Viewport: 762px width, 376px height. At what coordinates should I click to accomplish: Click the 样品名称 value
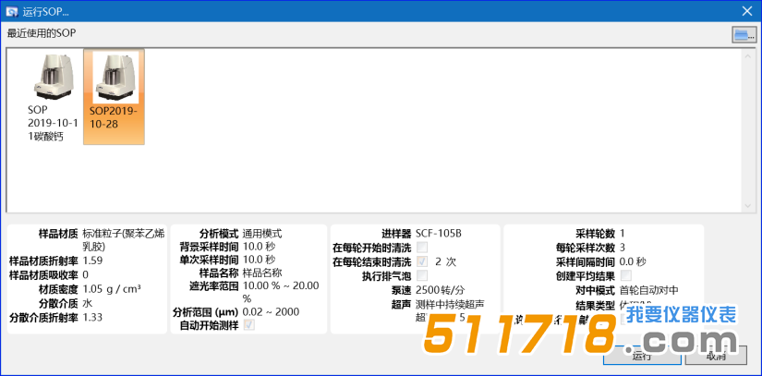click(x=262, y=273)
